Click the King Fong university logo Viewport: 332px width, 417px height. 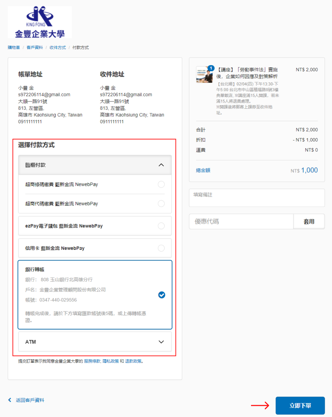[x=40, y=22]
